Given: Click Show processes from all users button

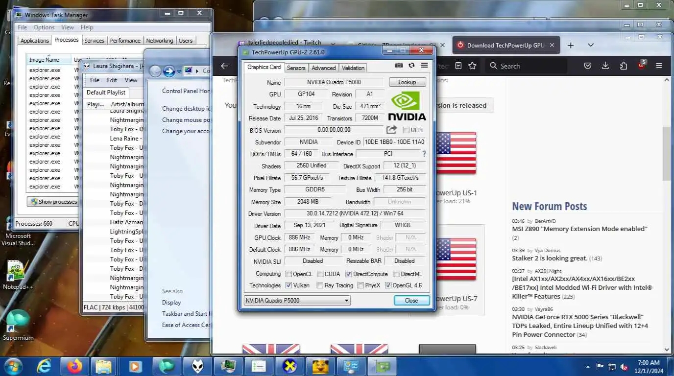Looking at the screenshot, I should pyautogui.click(x=53, y=202).
